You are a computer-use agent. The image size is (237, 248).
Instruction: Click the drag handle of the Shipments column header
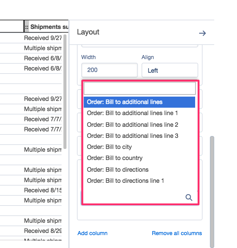click(26, 27)
